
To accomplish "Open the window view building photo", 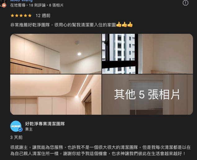I will pyautogui.click(x=147, y=54).
